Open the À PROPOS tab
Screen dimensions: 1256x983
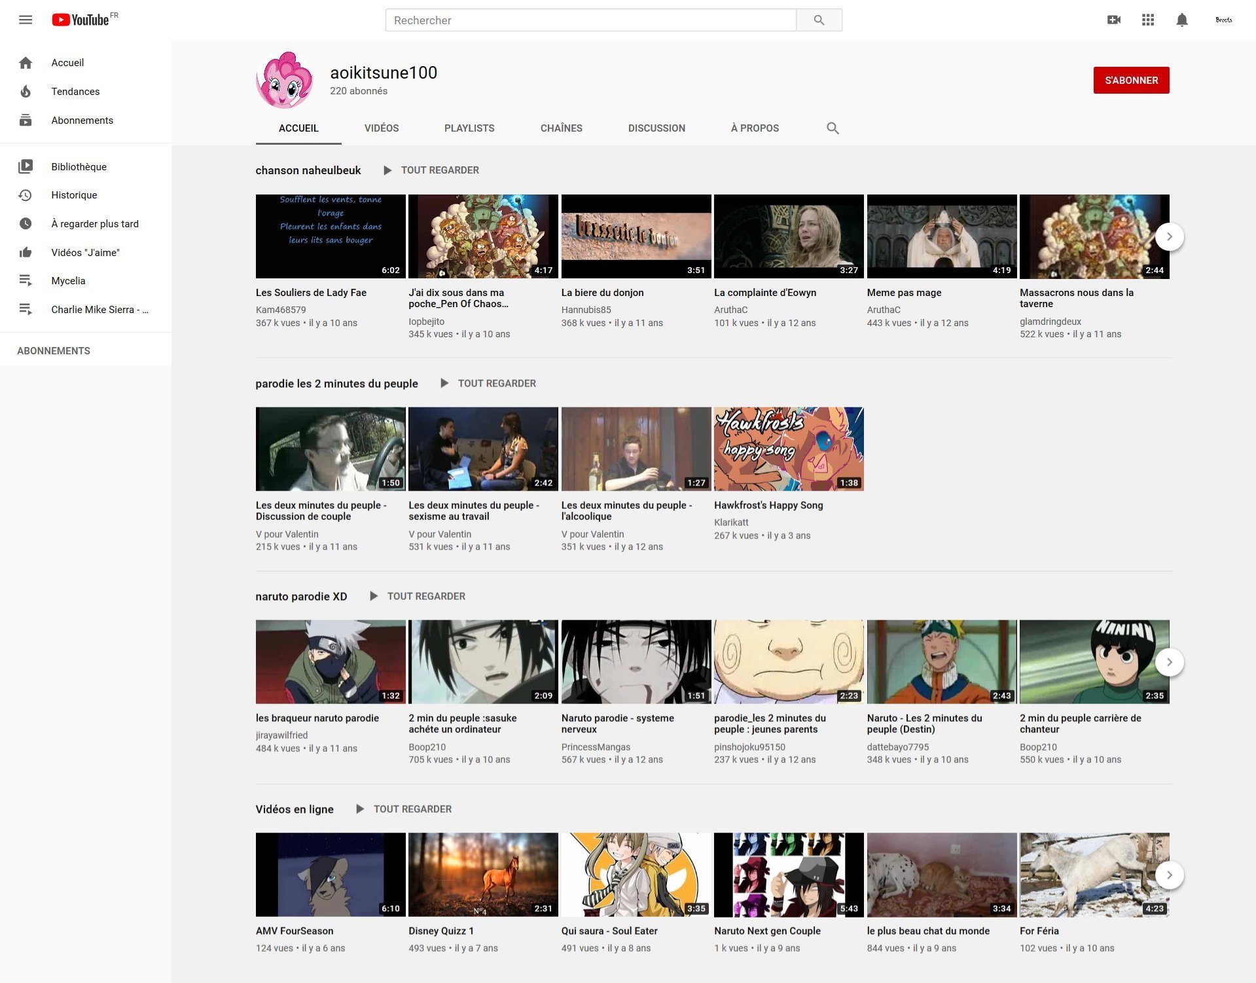pyautogui.click(x=754, y=128)
